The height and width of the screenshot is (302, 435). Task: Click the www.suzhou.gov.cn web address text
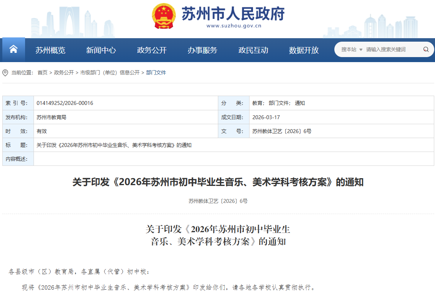click(x=234, y=26)
